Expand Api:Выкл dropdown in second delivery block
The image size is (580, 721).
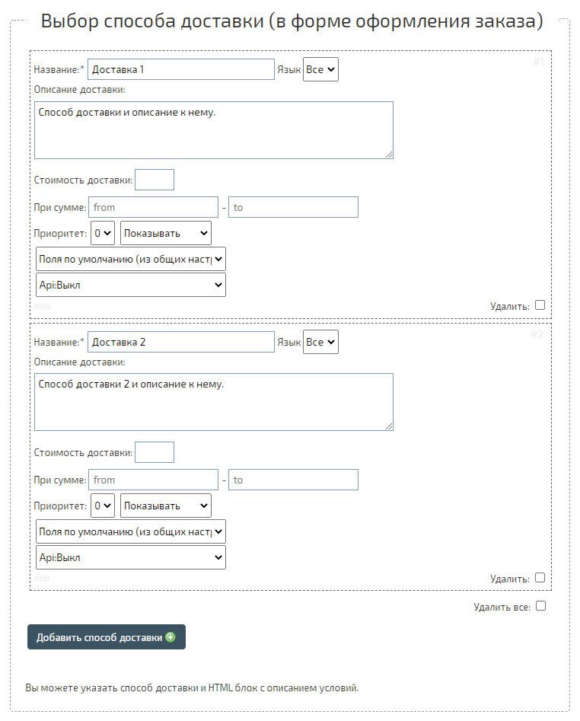tap(131, 557)
